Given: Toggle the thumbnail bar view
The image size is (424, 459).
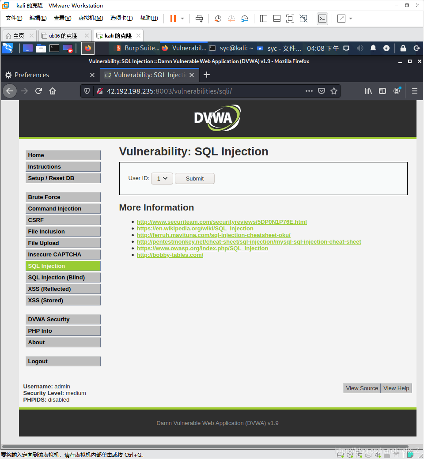Looking at the screenshot, I should click(x=276, y=19).
